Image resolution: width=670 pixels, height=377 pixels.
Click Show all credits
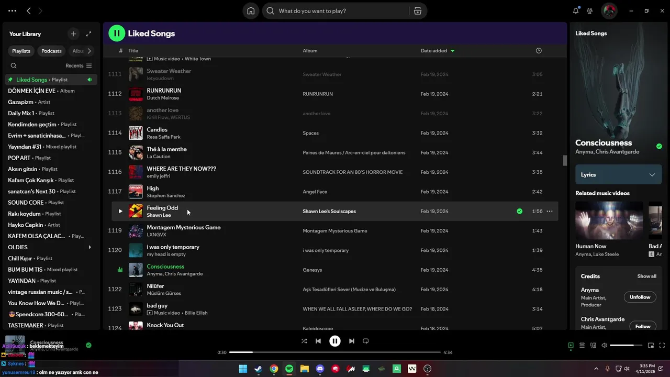pyautogui.click(x=646, y=276)
